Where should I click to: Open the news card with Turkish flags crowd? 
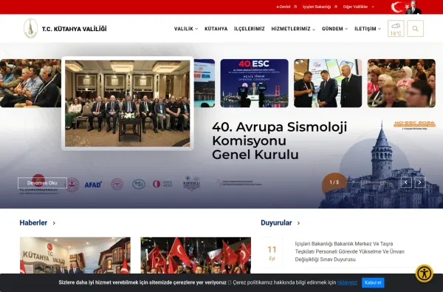(x=196, y=256)
